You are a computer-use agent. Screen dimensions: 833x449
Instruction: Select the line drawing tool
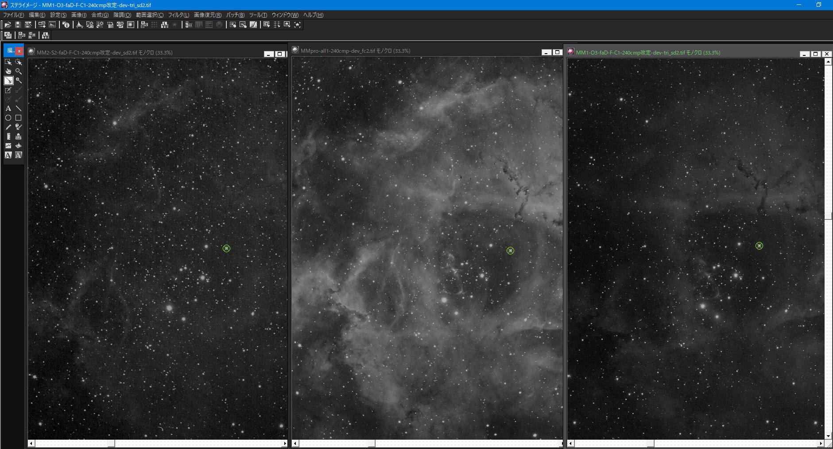coord(19,109)
